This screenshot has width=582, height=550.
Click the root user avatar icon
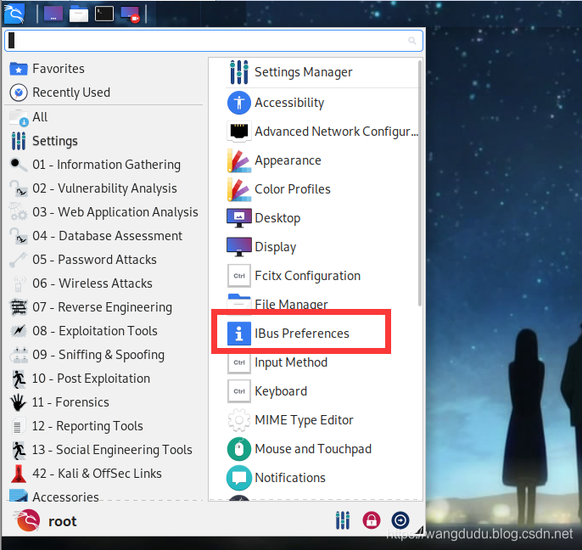click(x=28, y=520)
